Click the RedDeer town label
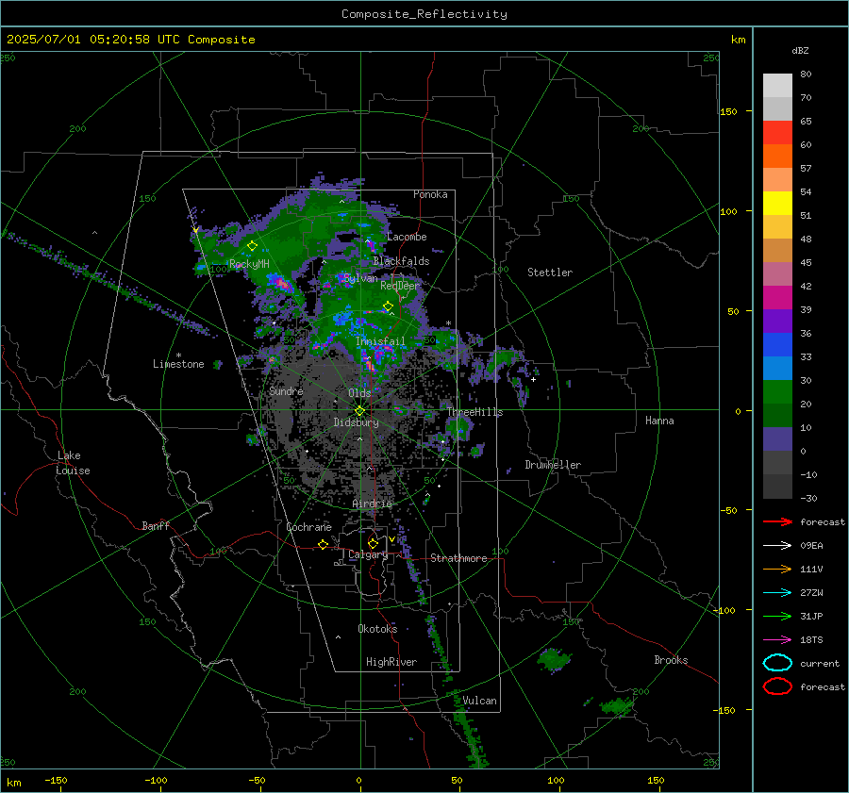The image size is (849, 793). (x=400, y=286)
